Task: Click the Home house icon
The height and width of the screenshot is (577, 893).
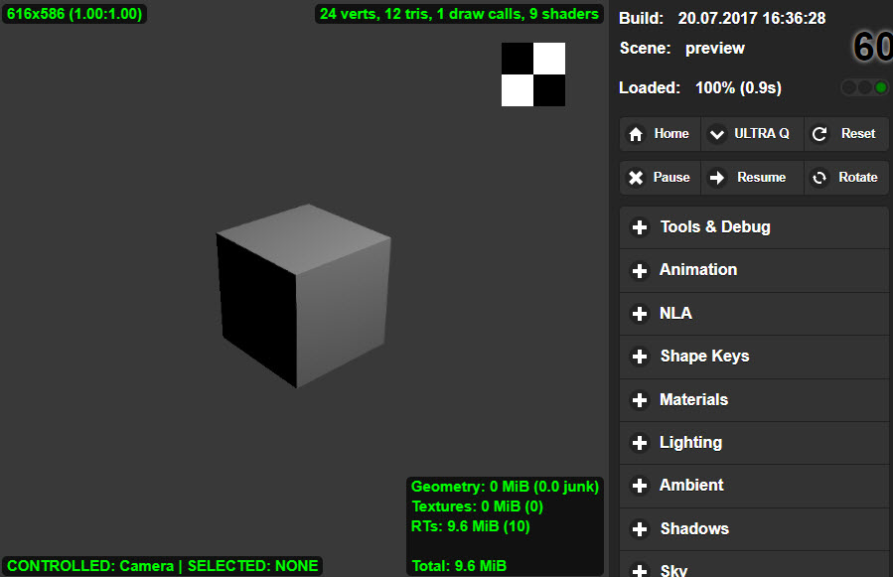Action: pos(637,134)
